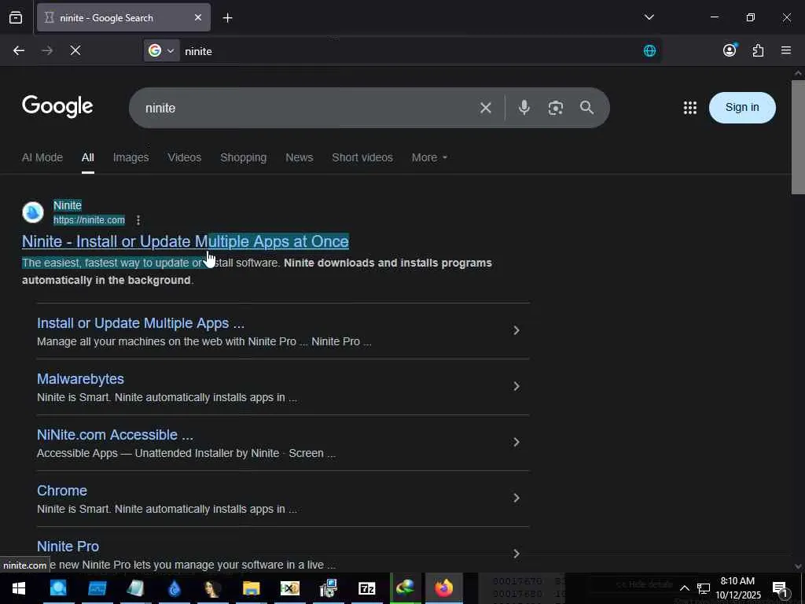Switch to News tab
This screenshot has width=805, height=604.
300,157
